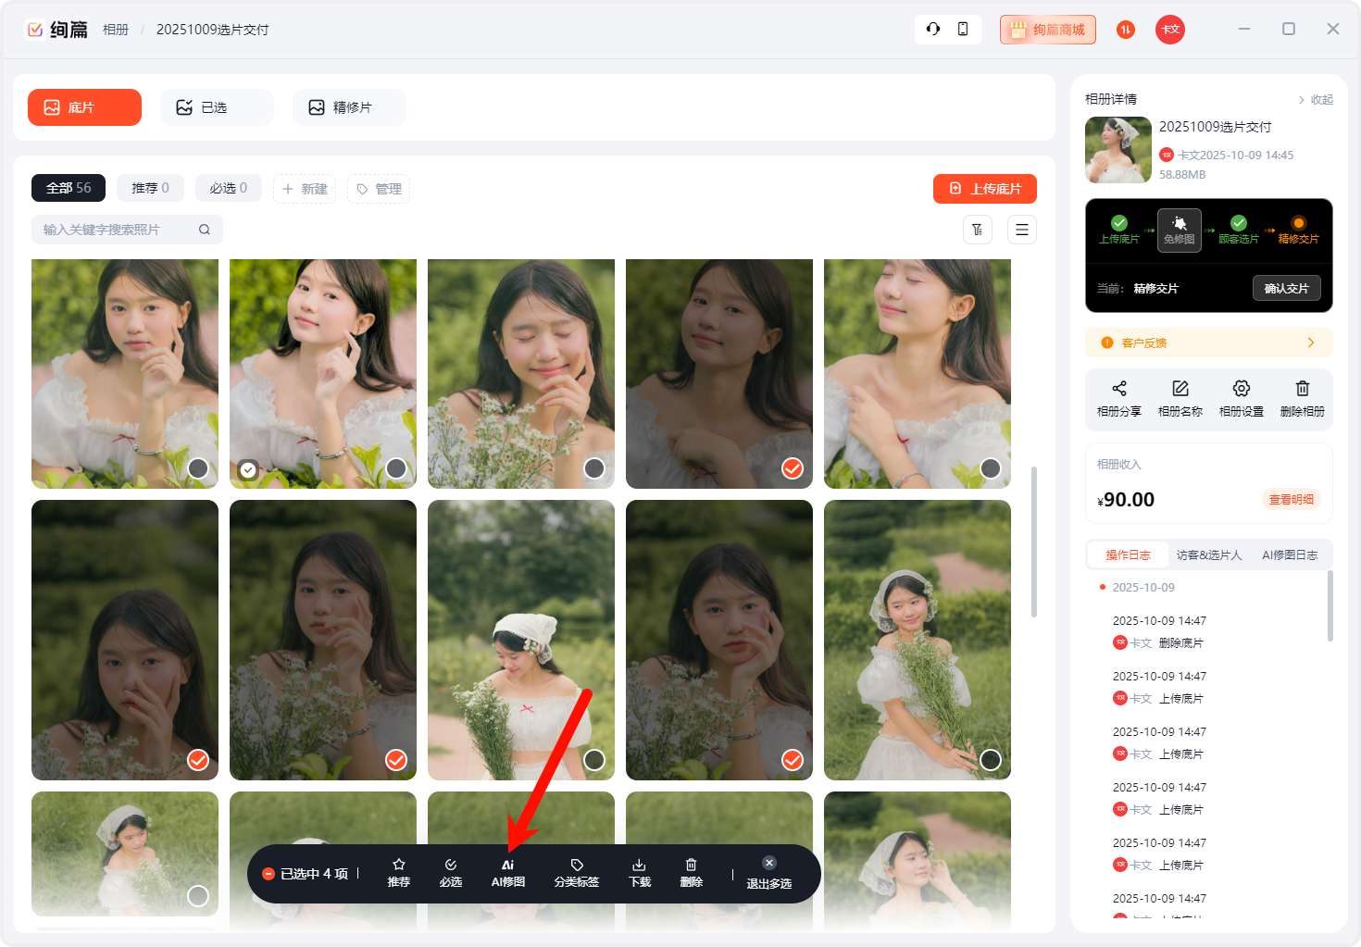Deselect the checked fourth photo in top row

coord(793,468)
